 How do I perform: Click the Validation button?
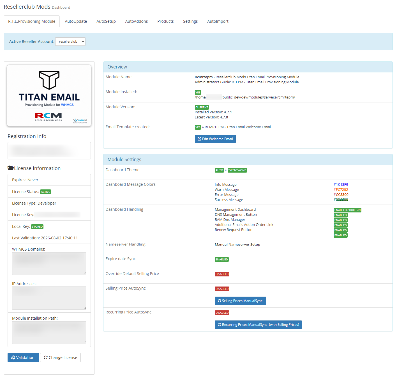pos(23,358)
